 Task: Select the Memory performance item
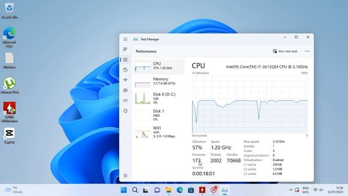pyautogui.click(x=159, y=82)
